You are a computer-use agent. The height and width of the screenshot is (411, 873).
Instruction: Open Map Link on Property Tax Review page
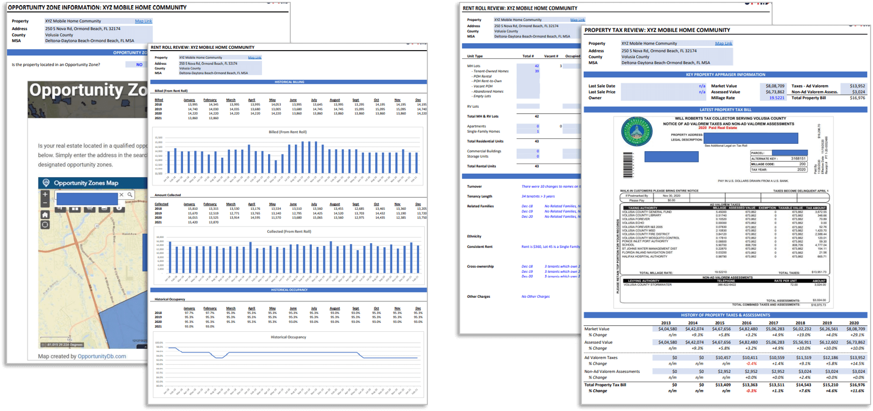tap(723, 43)
